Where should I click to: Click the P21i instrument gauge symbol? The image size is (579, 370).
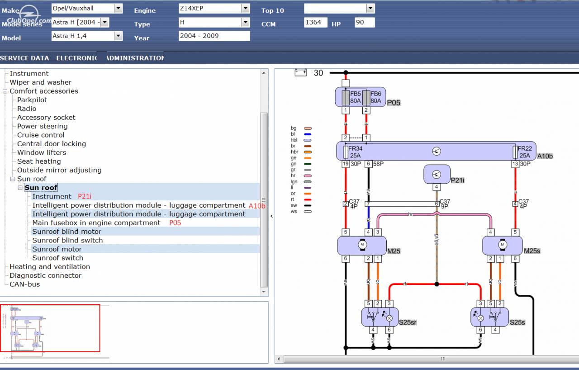click(x=437, y=174)
